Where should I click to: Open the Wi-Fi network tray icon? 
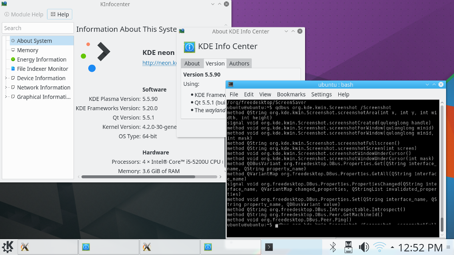(380, 247)
